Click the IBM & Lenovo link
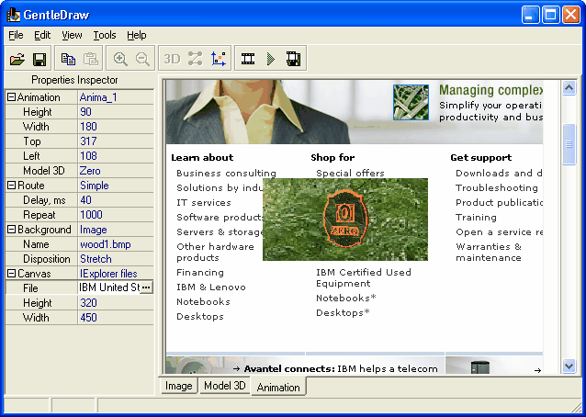This screenshot has width=586, height=417. (x=211, y=287)
